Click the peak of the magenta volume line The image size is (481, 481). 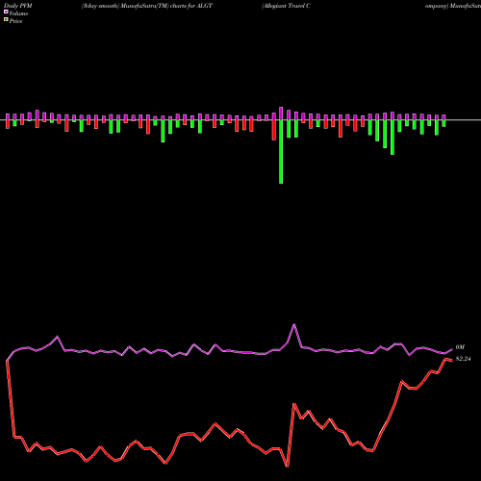coord(294,325)
